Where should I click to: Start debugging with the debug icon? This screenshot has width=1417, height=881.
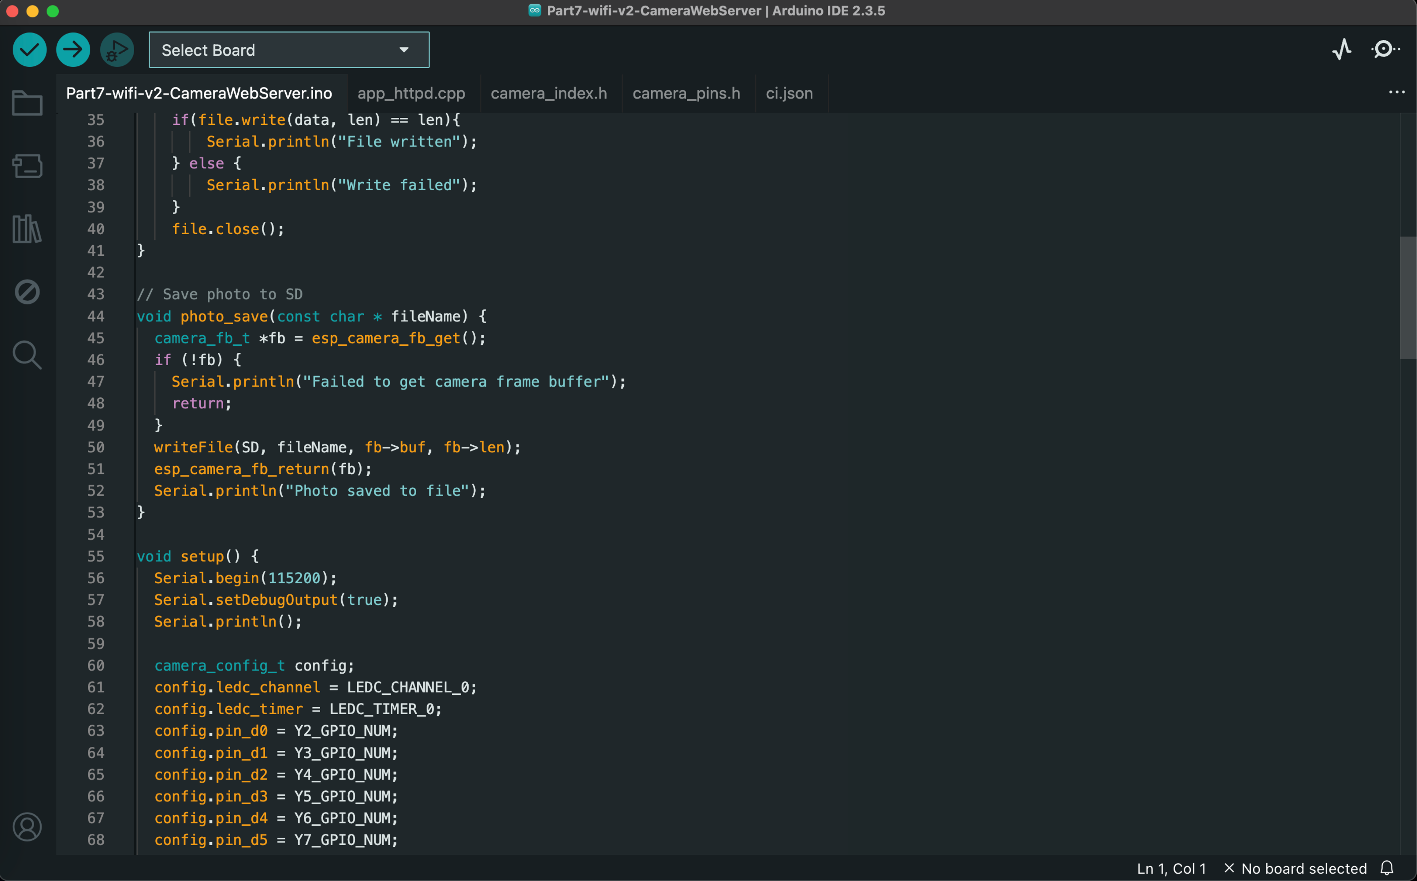click(117, 50)
